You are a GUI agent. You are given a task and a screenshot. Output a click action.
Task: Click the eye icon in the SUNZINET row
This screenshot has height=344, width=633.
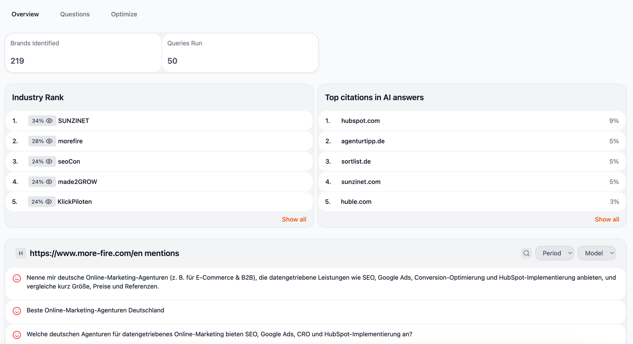pos(49,121)
